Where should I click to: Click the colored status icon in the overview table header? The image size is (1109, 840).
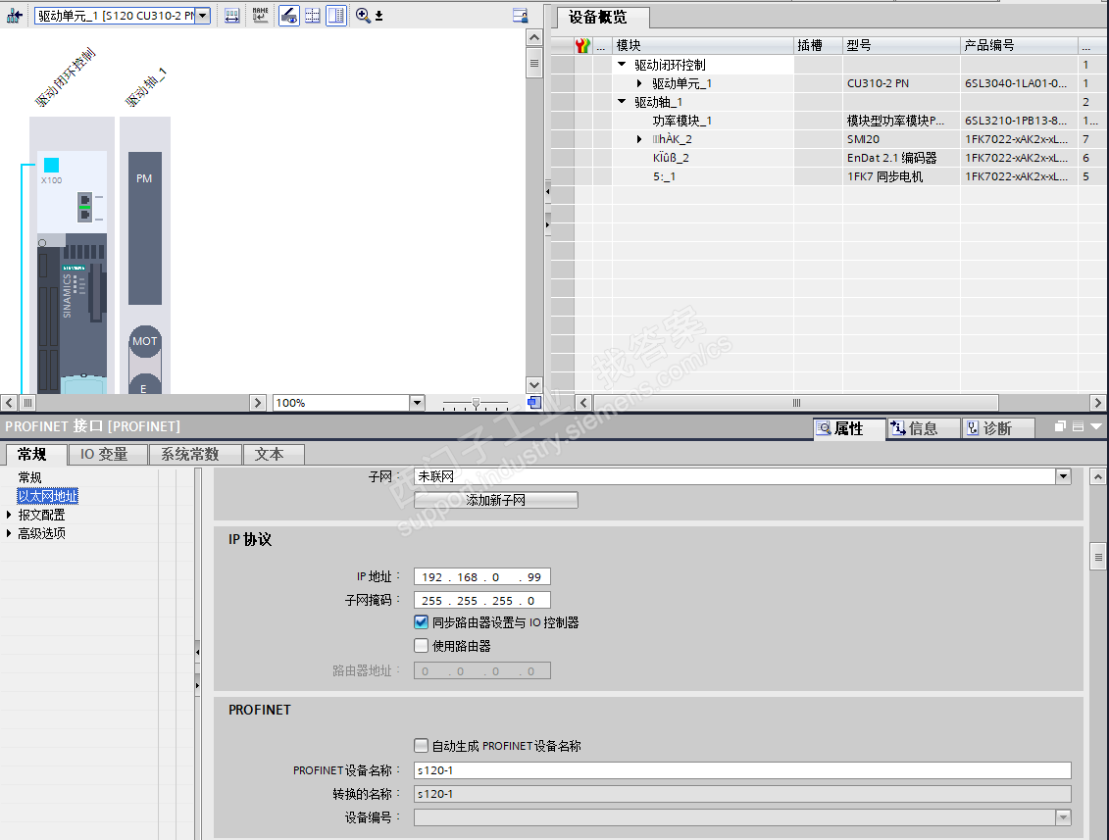tap(582, 46)
